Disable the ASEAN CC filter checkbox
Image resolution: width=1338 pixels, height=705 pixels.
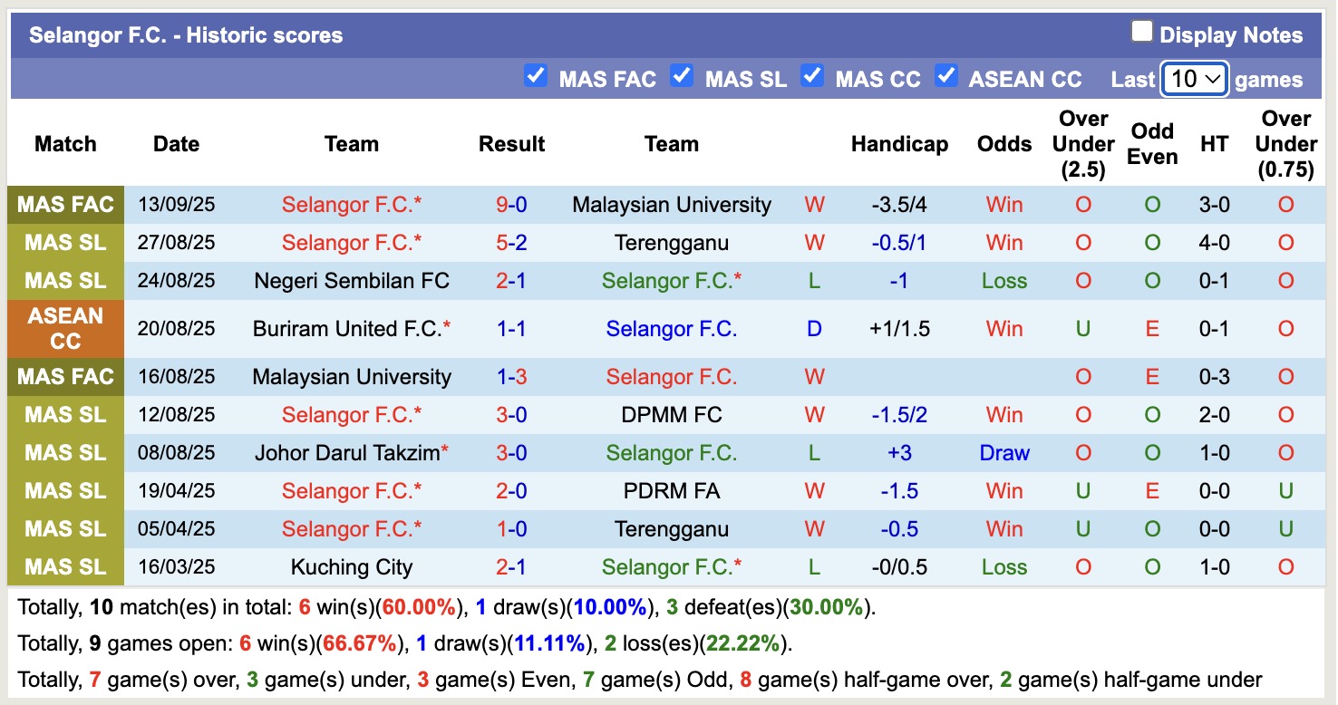pyautogui.click(x=946, y=75)
